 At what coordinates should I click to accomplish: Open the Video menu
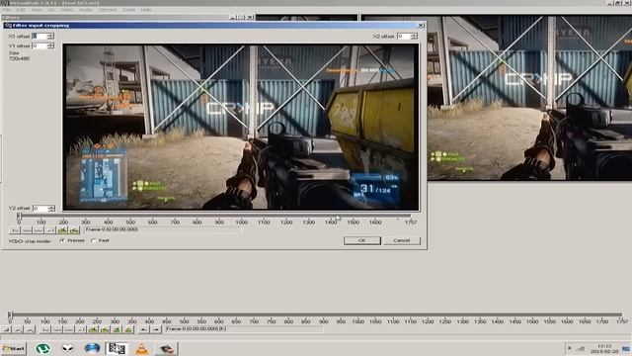[x=66, y=10]
